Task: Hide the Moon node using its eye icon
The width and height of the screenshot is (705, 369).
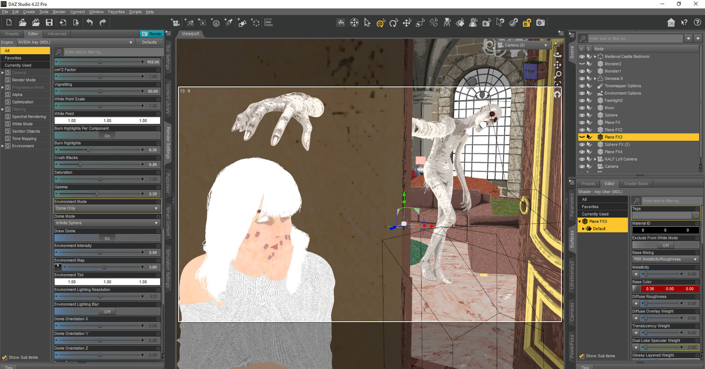Action: coord(582,108)
